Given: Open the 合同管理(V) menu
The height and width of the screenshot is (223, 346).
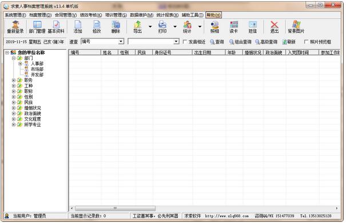Looking at the screenshot, I should [66, 15].
